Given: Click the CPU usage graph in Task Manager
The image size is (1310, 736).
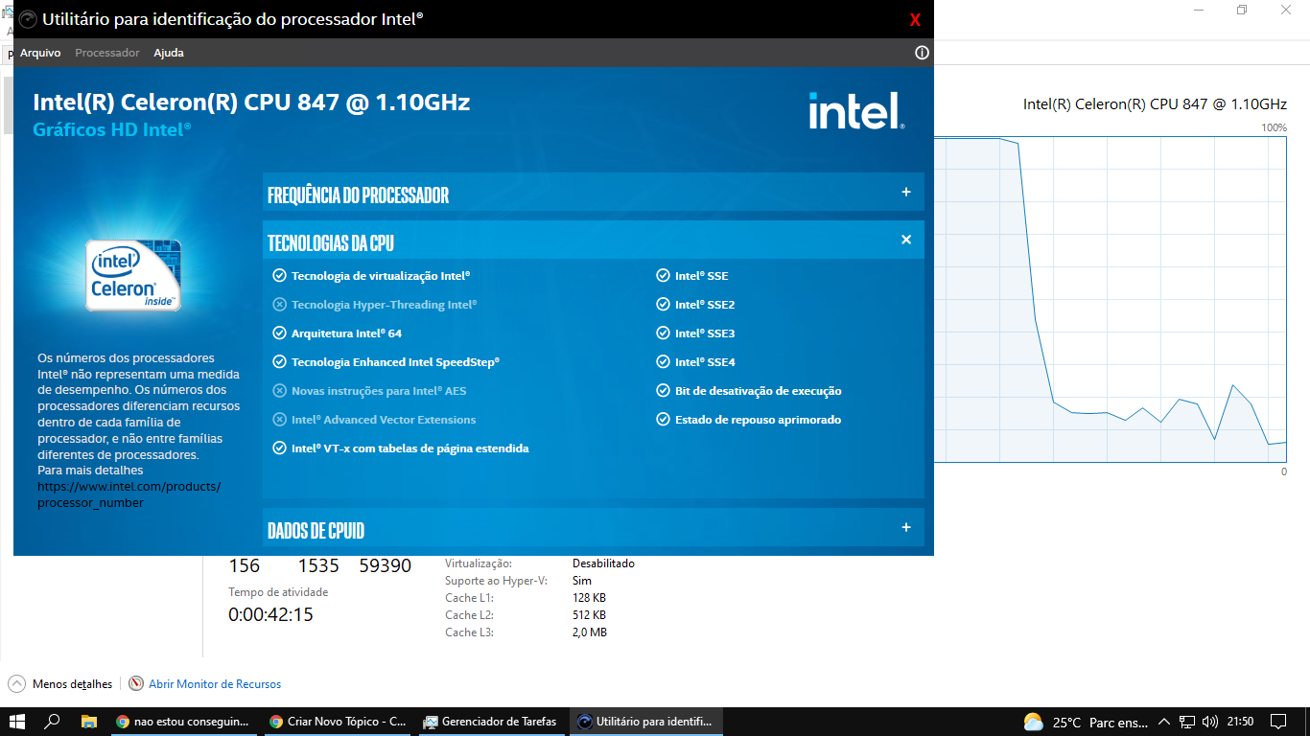Looking at the screenshot, I should coord(1111,300).
